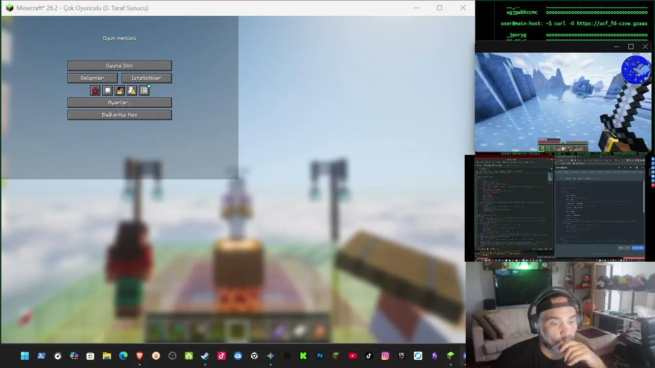Open the Windows Start menu

pos(25,356)
